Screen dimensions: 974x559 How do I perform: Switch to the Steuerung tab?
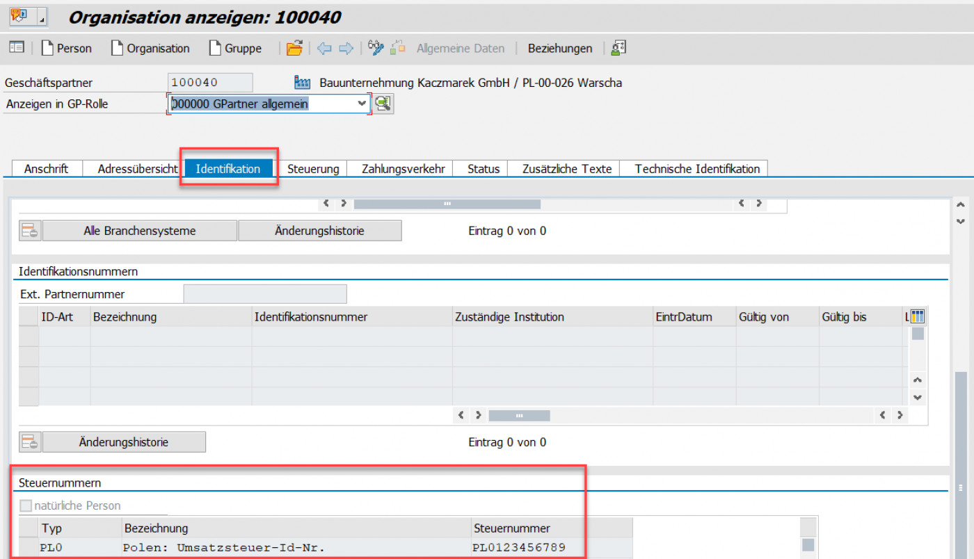tap(313, 169)
